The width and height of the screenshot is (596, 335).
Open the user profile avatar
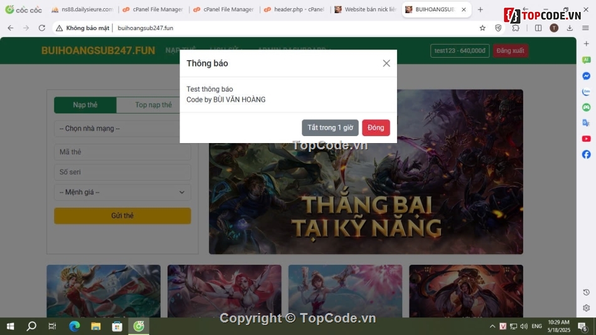pos(554,28)
